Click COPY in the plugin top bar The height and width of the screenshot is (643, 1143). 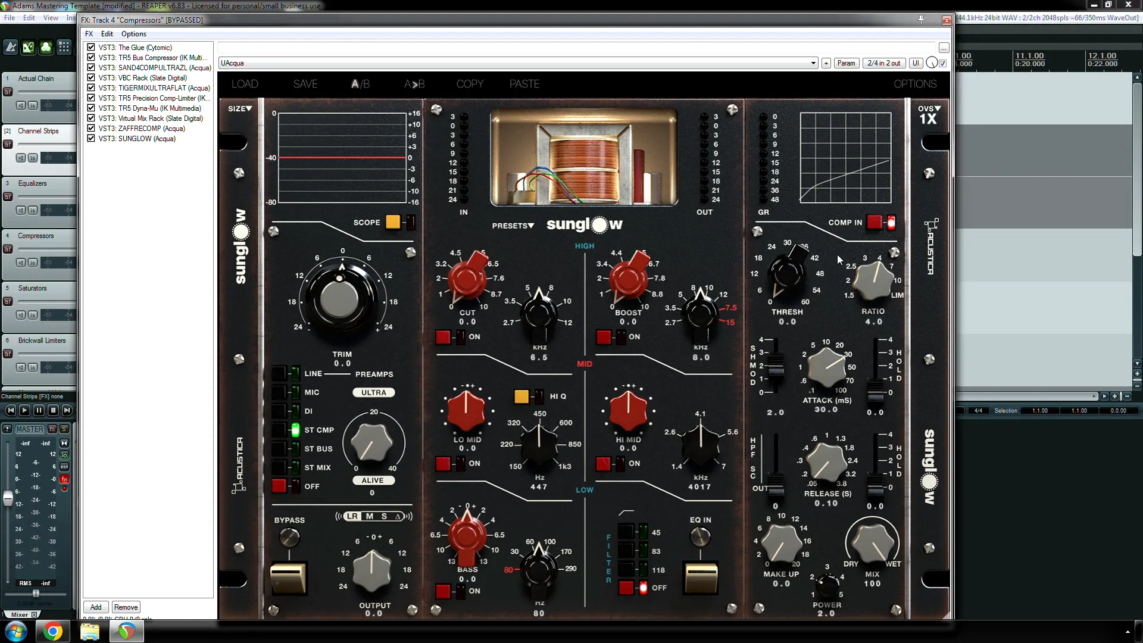click(x=470, y=84)
